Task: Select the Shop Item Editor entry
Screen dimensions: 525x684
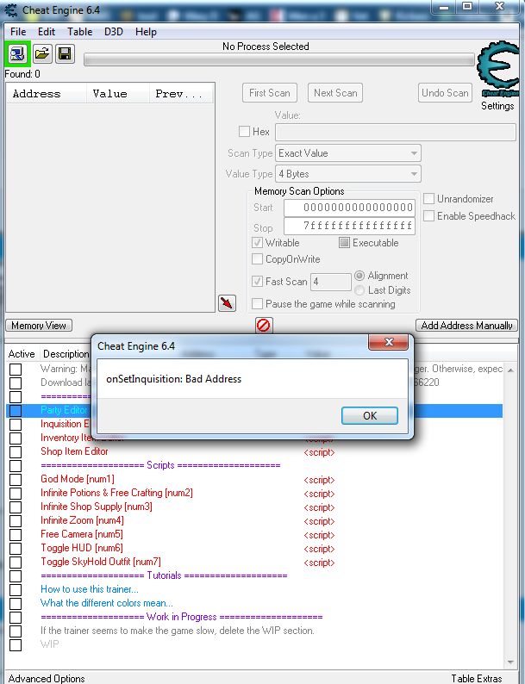Action: (x=74, y=451)
